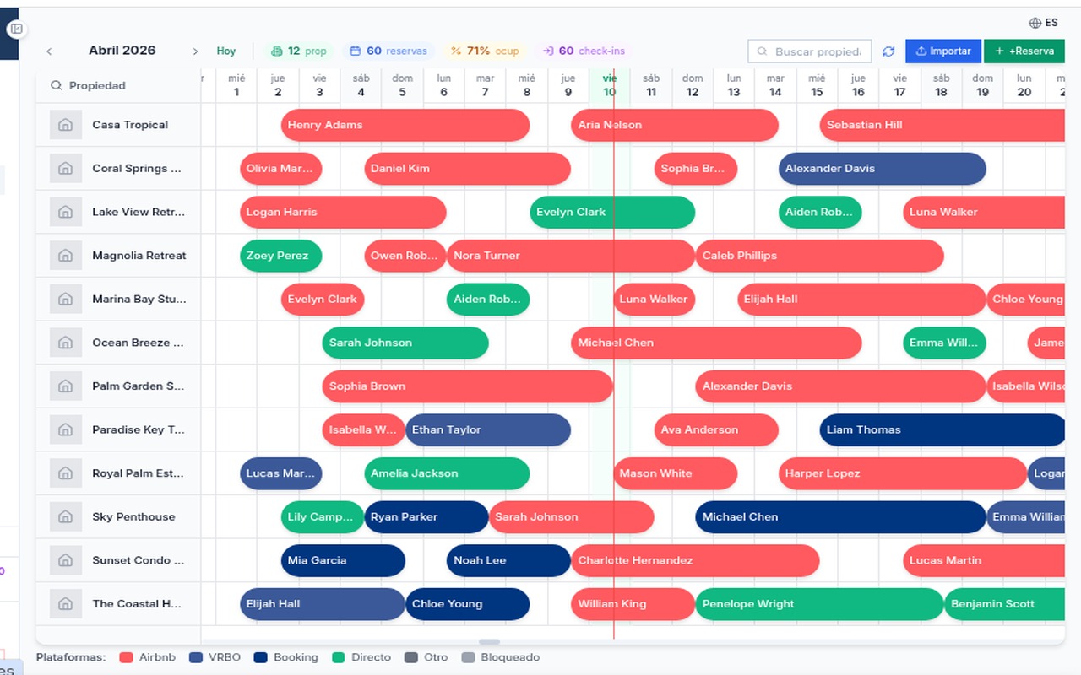Click the +Reserva button
This screenshot has width=1081, height=675.
(1024, 51)
